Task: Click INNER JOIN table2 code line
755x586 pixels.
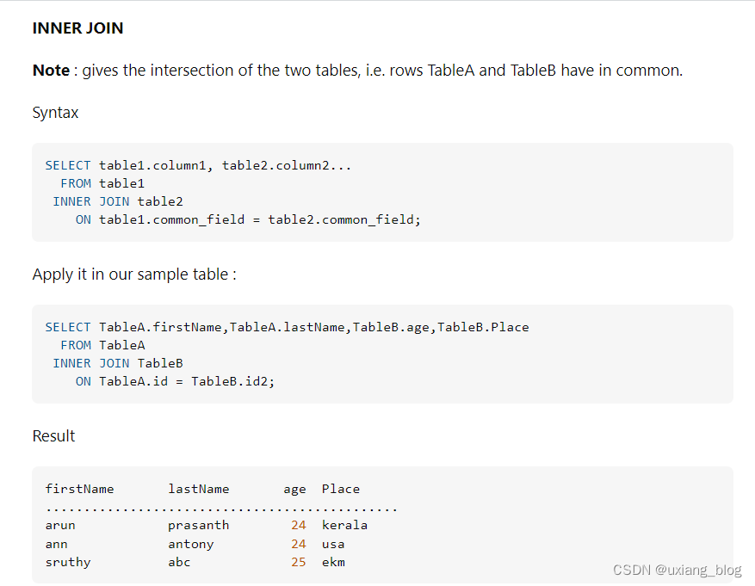Action: tap(117, 201)
